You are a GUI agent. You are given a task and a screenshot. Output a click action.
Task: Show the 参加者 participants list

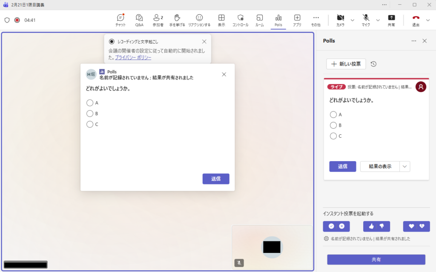(158, 20)
